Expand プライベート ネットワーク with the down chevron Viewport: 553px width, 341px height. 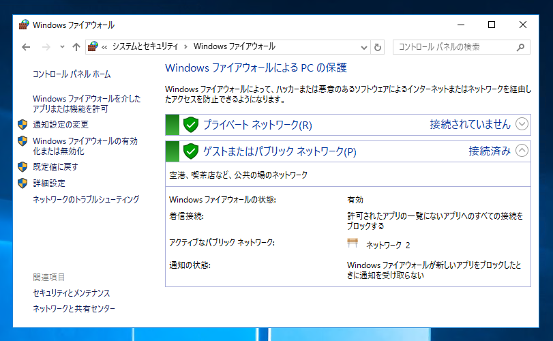click(522, 124)
